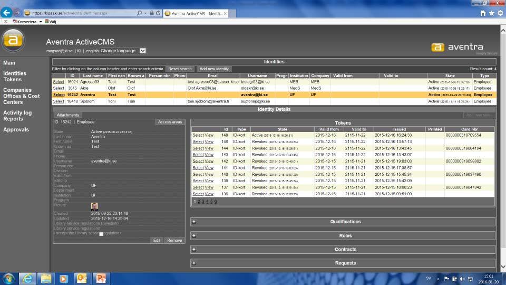
Task: Open Approvals in the sidebar
Action: (16, 130)
